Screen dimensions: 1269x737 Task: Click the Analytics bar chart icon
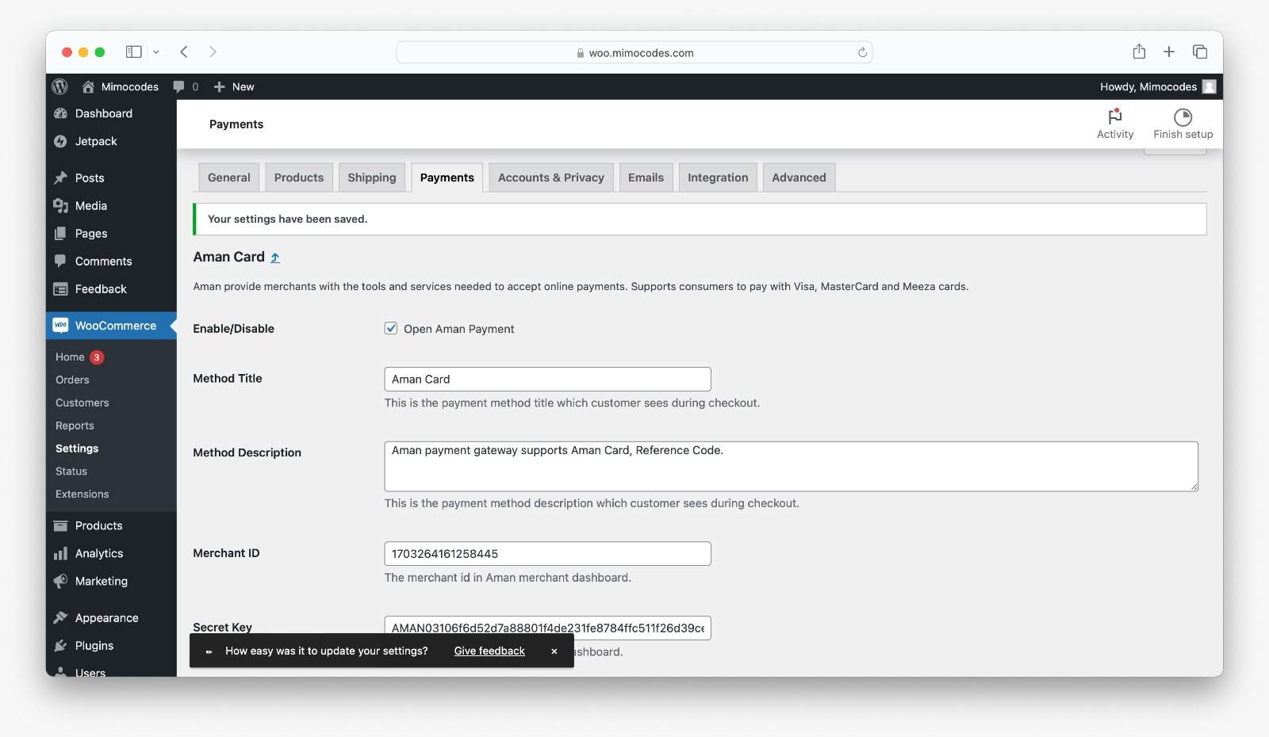tap(60, 553)
